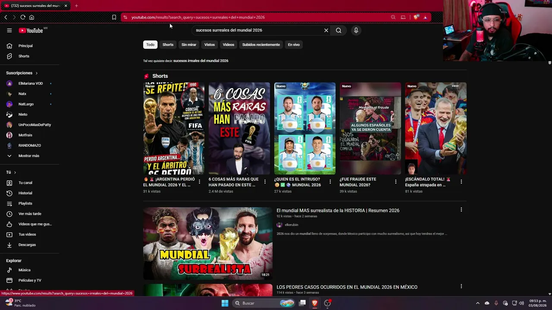Screen dimensions: 552x310
Task: Open Brave Shields lion icon
Action: pos(416,17)
